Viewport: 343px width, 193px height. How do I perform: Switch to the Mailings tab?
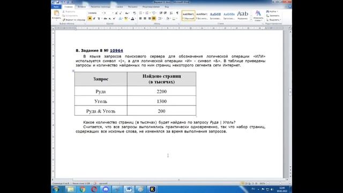pyautogui.click(x=132, y=7)
